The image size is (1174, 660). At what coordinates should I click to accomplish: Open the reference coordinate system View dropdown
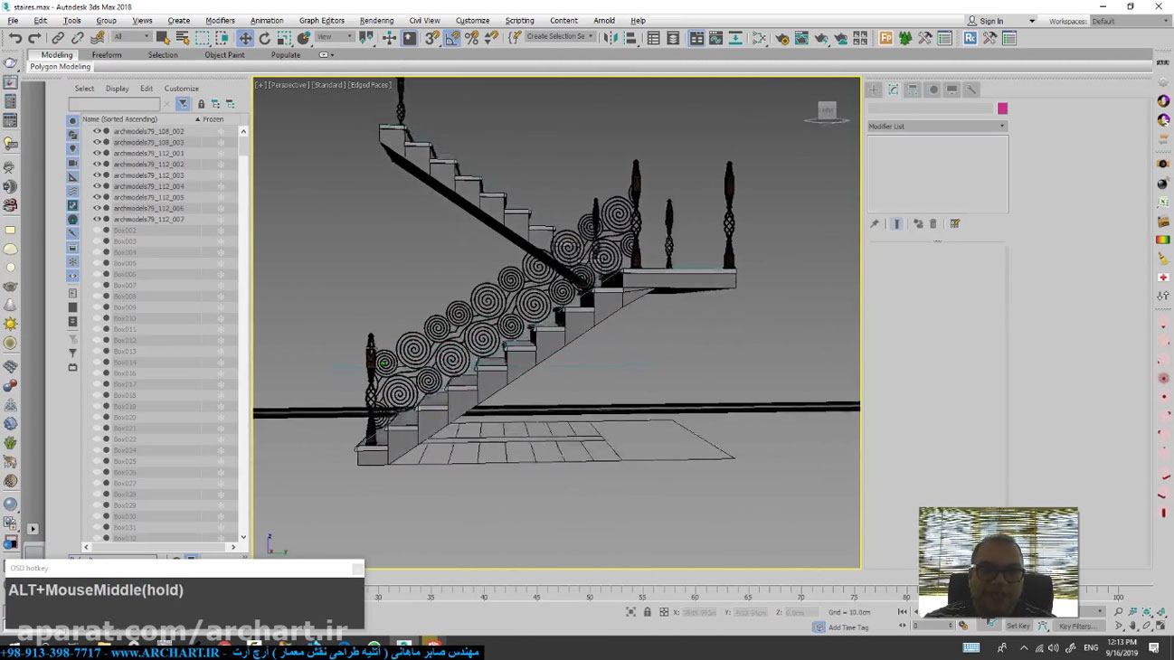pyautogui.click(x=334, y=37)
